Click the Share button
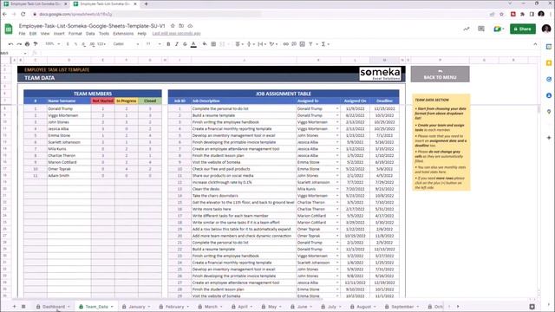Image resolution: width=555 pixels, height=312 pixels. pyautogui.click(x=522, y=29)
